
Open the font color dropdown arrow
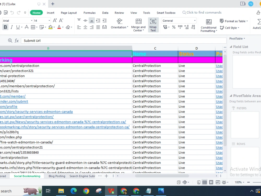coord(63,27)
